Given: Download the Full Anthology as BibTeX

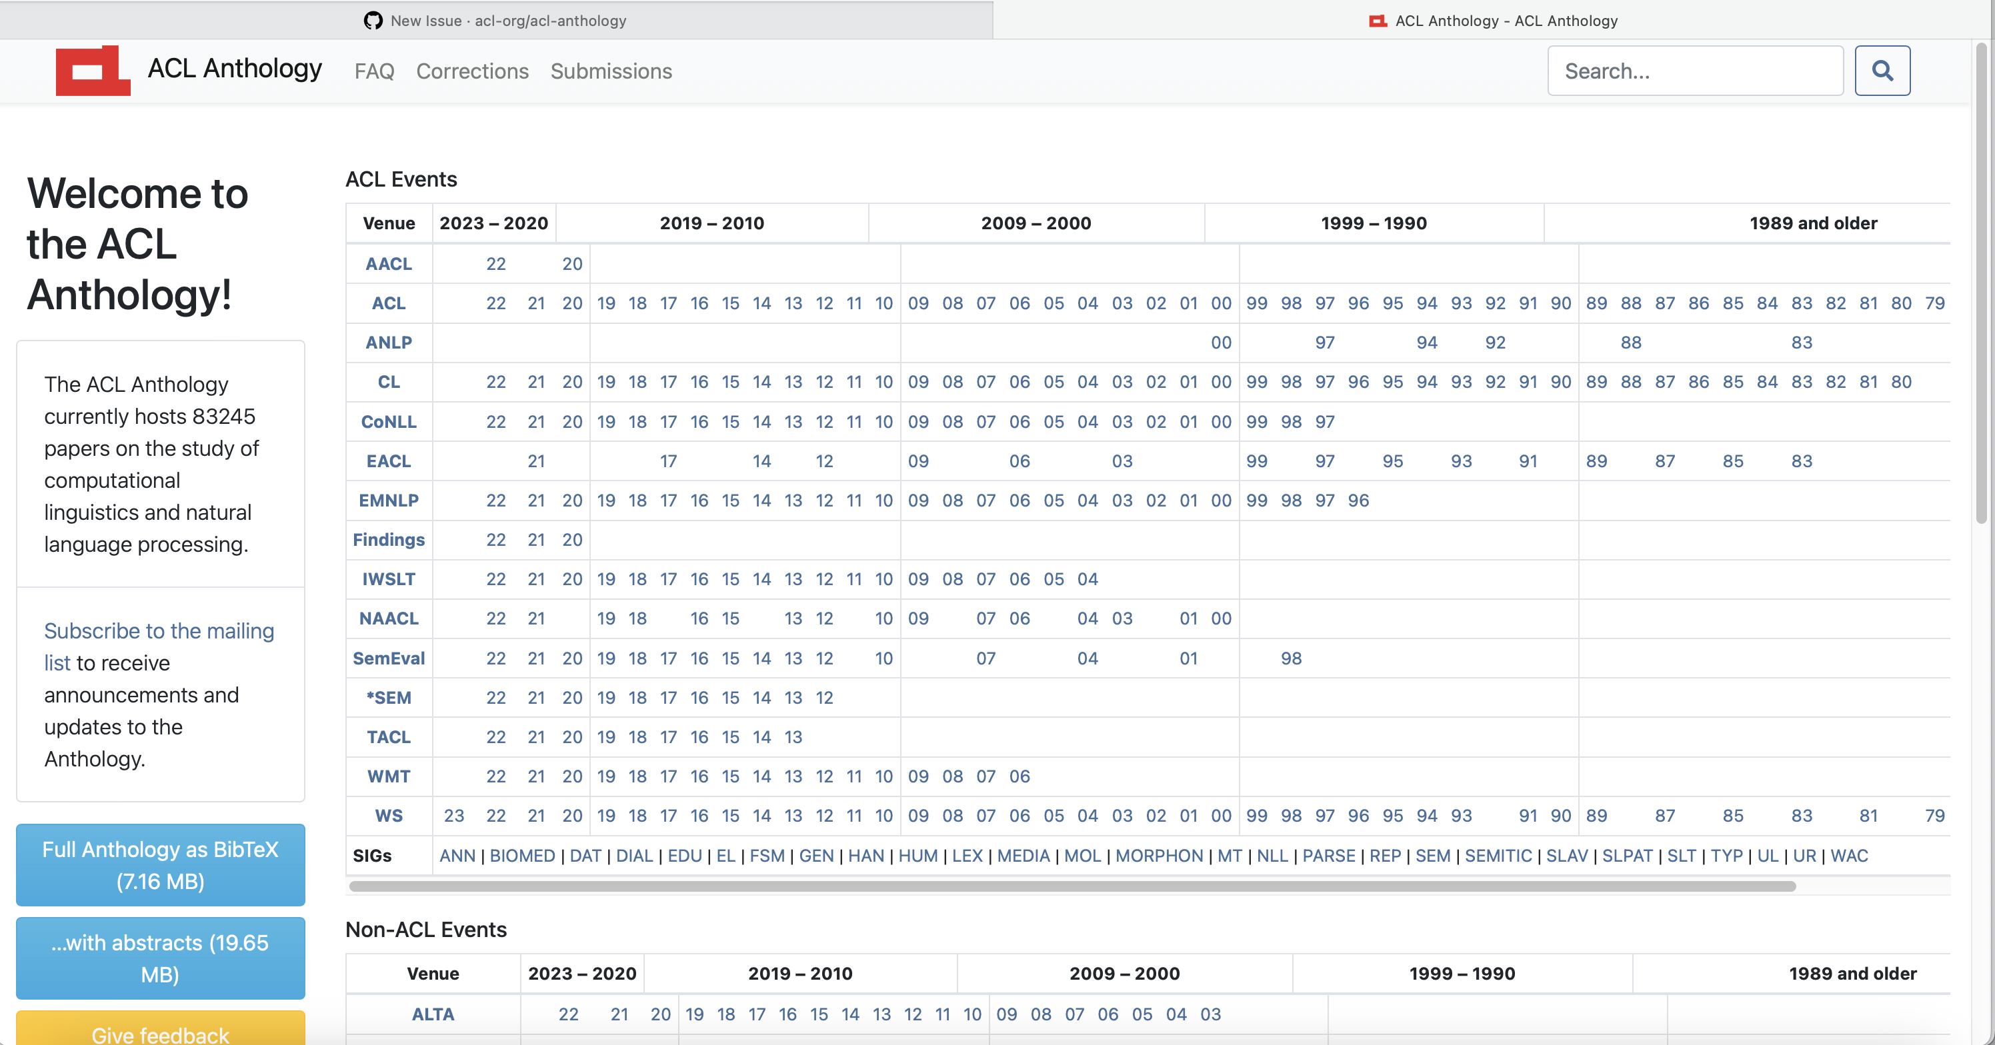Looking at the screenshot, I should click(160, 864).
